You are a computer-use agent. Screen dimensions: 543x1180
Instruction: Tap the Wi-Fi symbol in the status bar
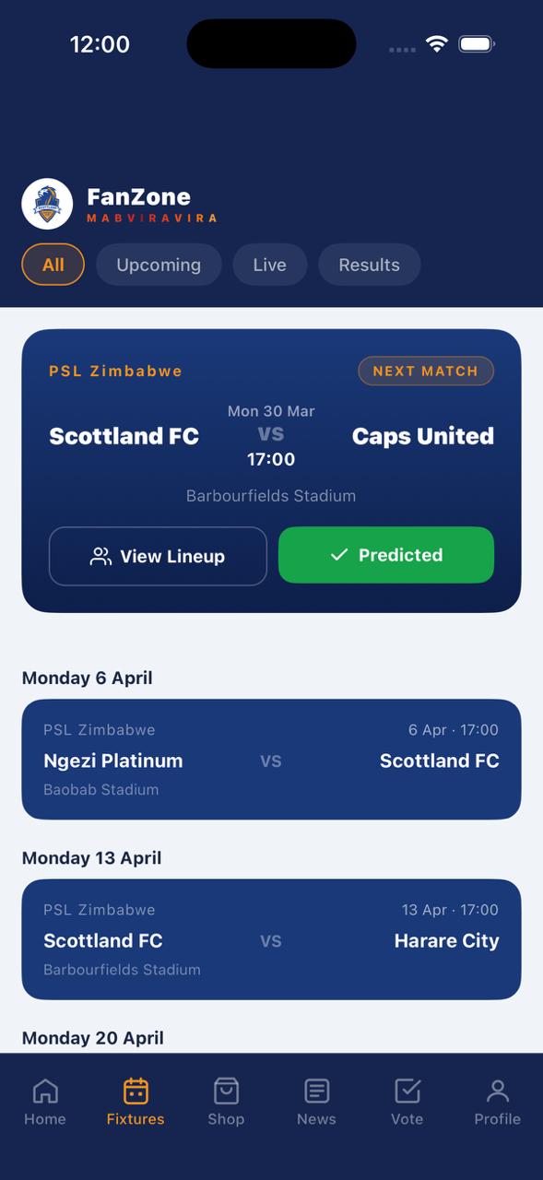click(x=436, y=41)
